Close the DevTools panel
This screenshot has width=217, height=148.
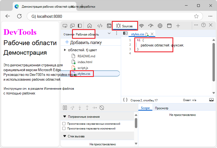(211, 25)
